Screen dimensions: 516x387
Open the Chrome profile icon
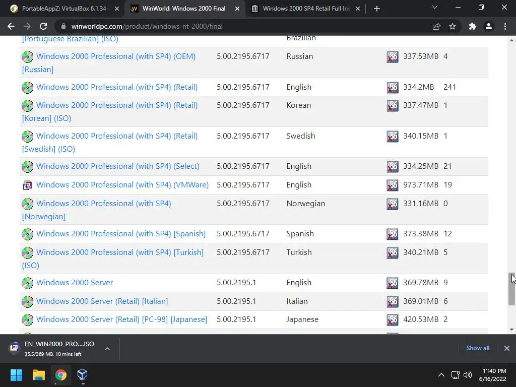pyautogui.click(x=489, y=26)
